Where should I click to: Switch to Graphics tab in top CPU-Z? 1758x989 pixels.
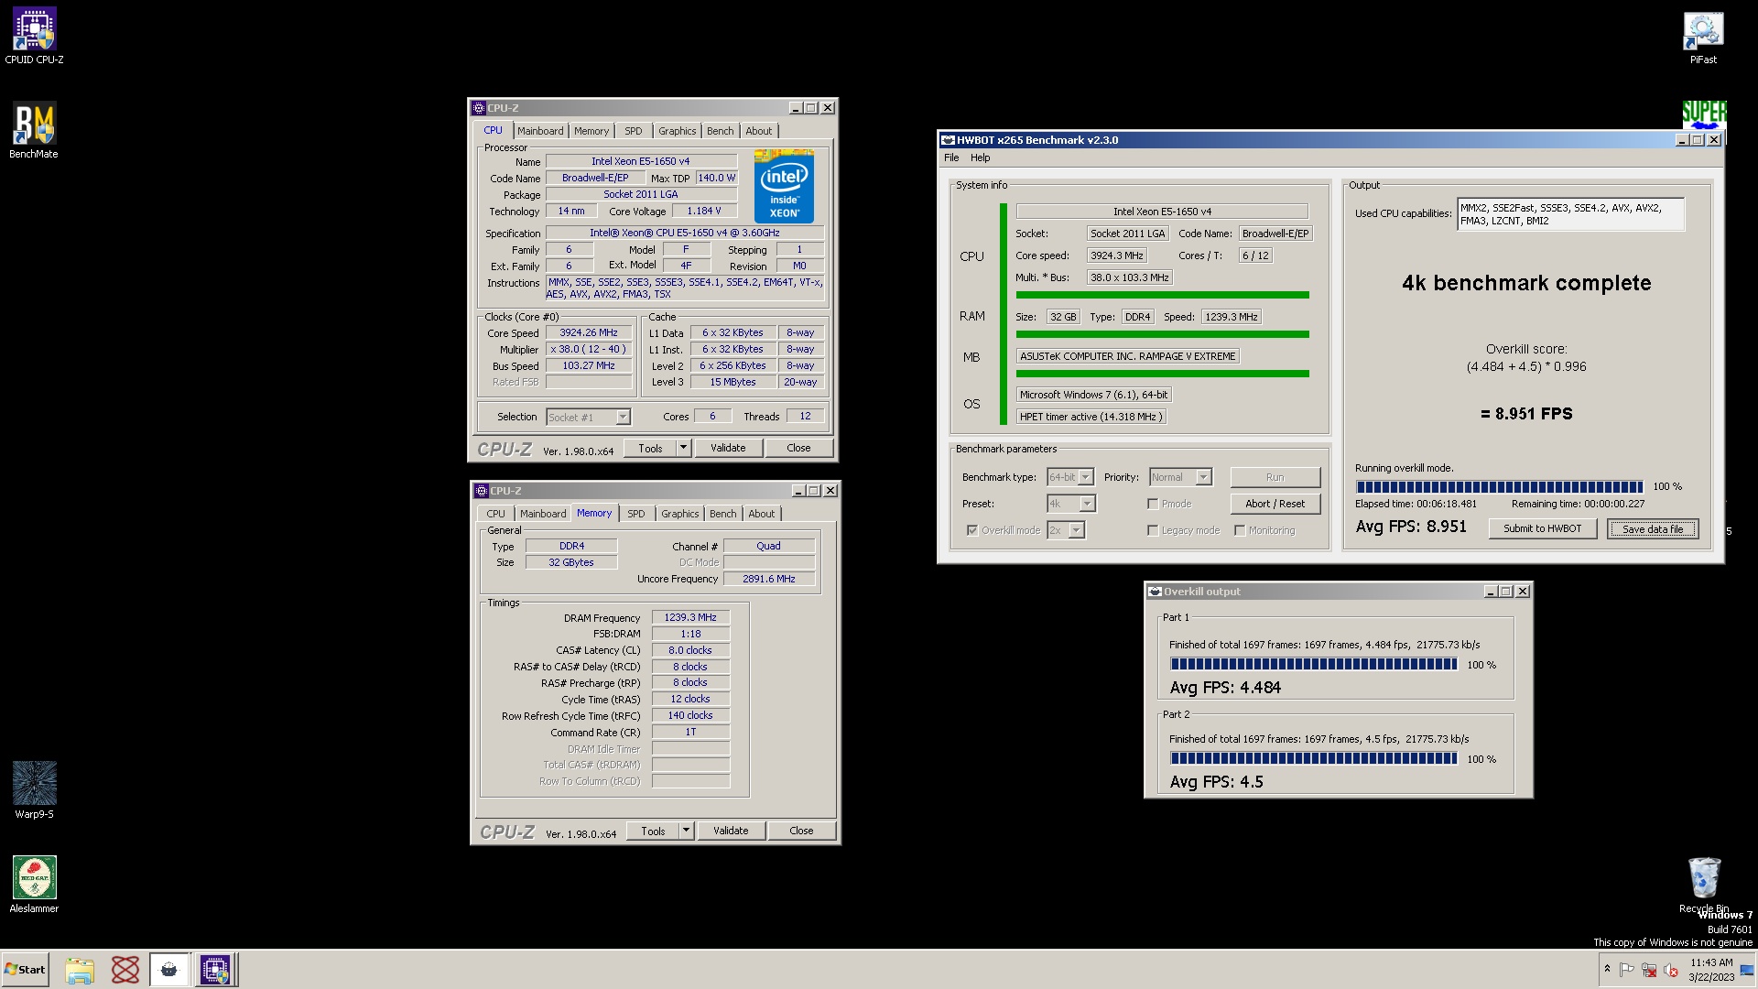(x=677, y=131)
